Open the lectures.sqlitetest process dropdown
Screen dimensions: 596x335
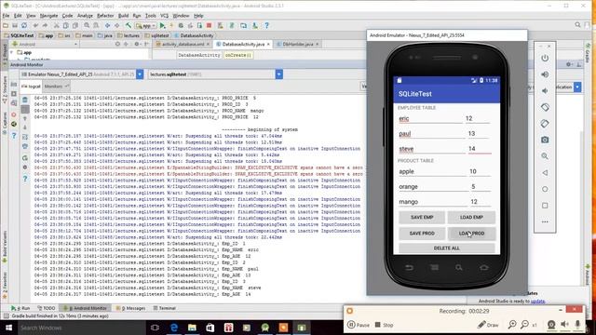[279, 74]
